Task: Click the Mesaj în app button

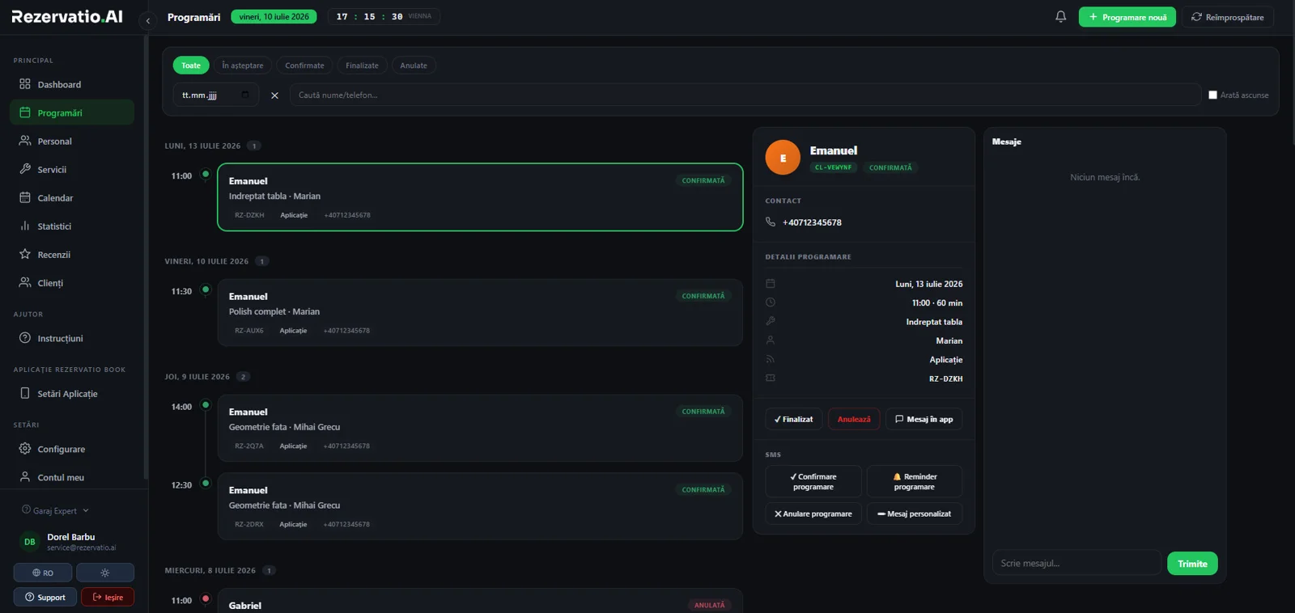Action: pos(923,419)
